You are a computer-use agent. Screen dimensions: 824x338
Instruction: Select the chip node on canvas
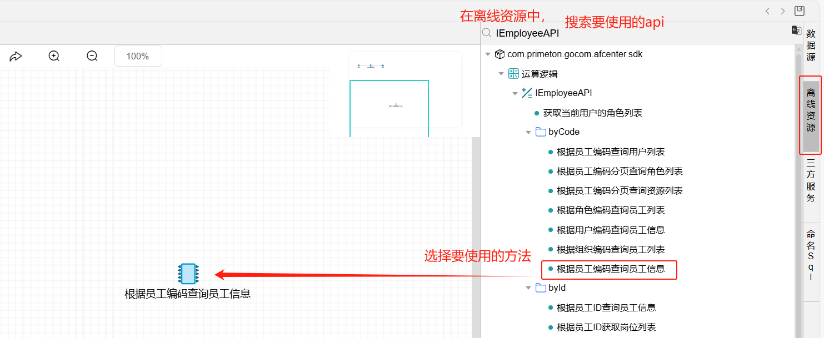188,274
